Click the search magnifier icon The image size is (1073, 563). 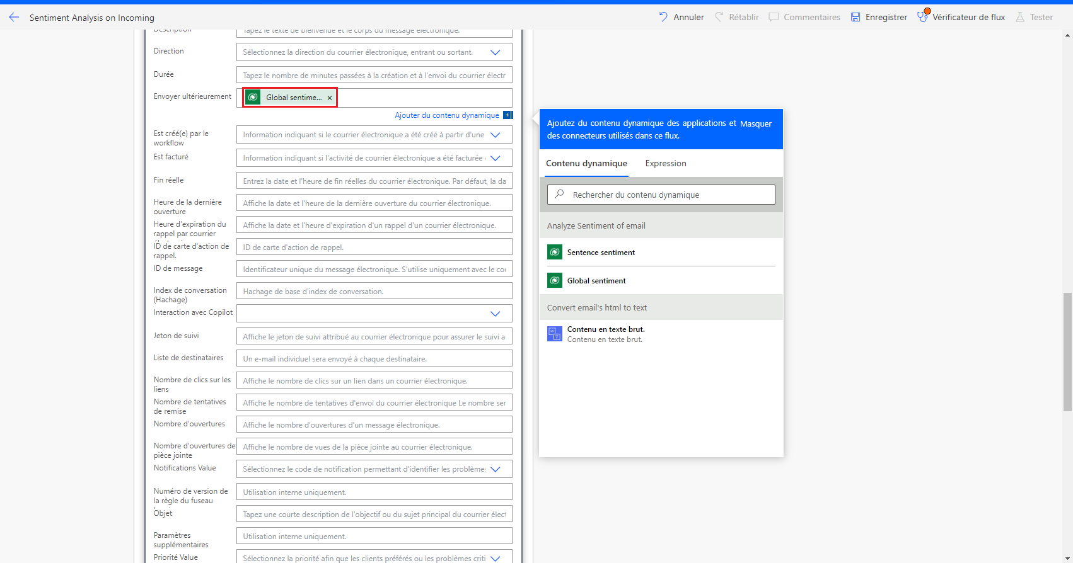[559, 195]
